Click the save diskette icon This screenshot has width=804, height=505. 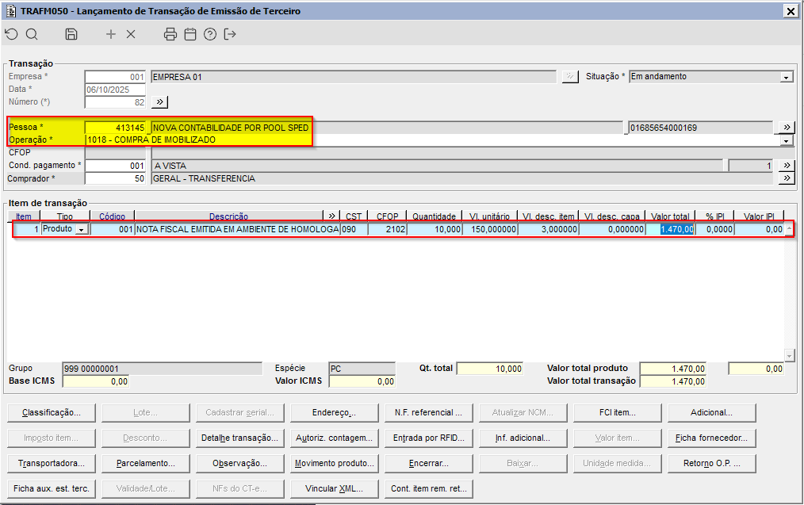(71, 34)
